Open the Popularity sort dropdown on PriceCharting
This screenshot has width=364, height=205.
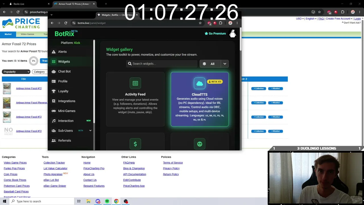click(16, 72)
